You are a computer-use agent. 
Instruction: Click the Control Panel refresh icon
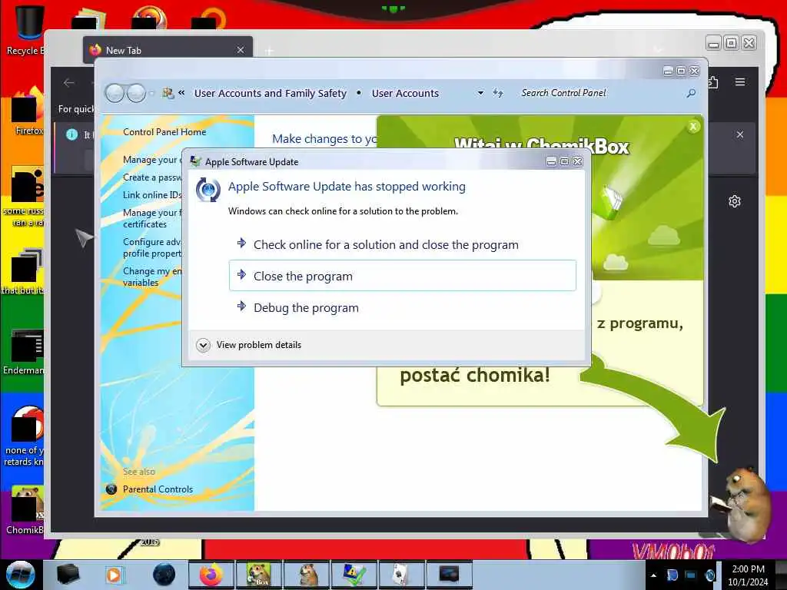[497, 93]
